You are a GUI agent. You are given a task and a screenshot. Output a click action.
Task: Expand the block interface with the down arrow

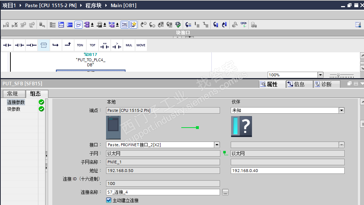(x=190, y=37)
